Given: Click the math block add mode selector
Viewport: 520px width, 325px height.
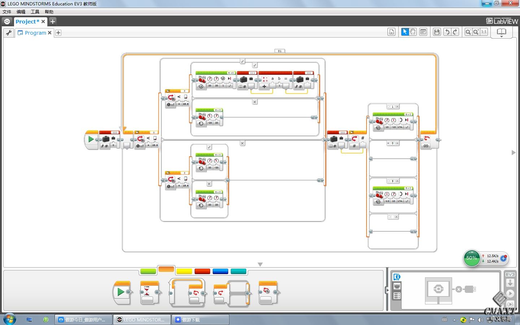Looking at the screenshot, I should pos(264,86).
